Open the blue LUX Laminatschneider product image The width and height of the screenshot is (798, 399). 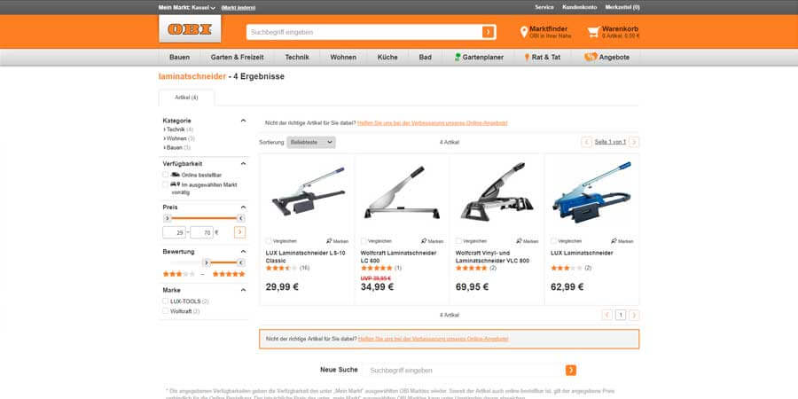click(592, 193)
